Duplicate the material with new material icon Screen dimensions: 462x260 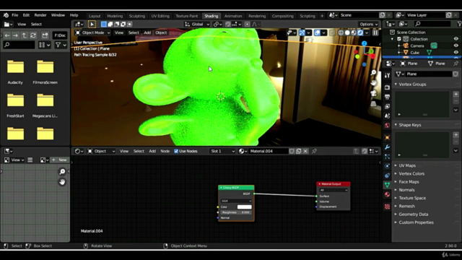click(x=298, y=151)
